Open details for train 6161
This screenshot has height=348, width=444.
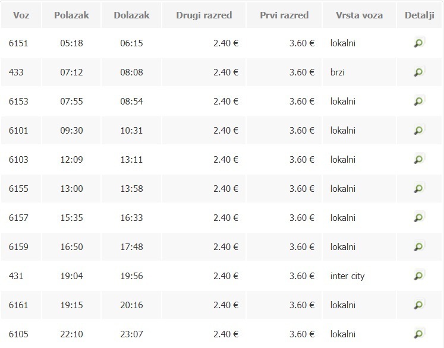click(419, 305)
